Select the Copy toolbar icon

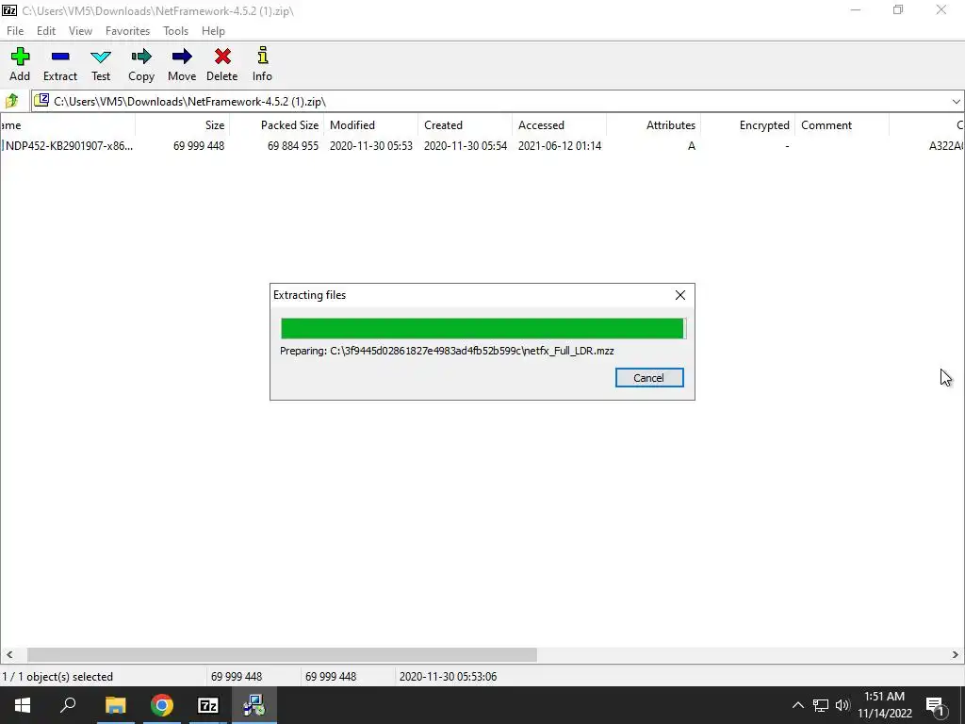[x=141, y=64]
